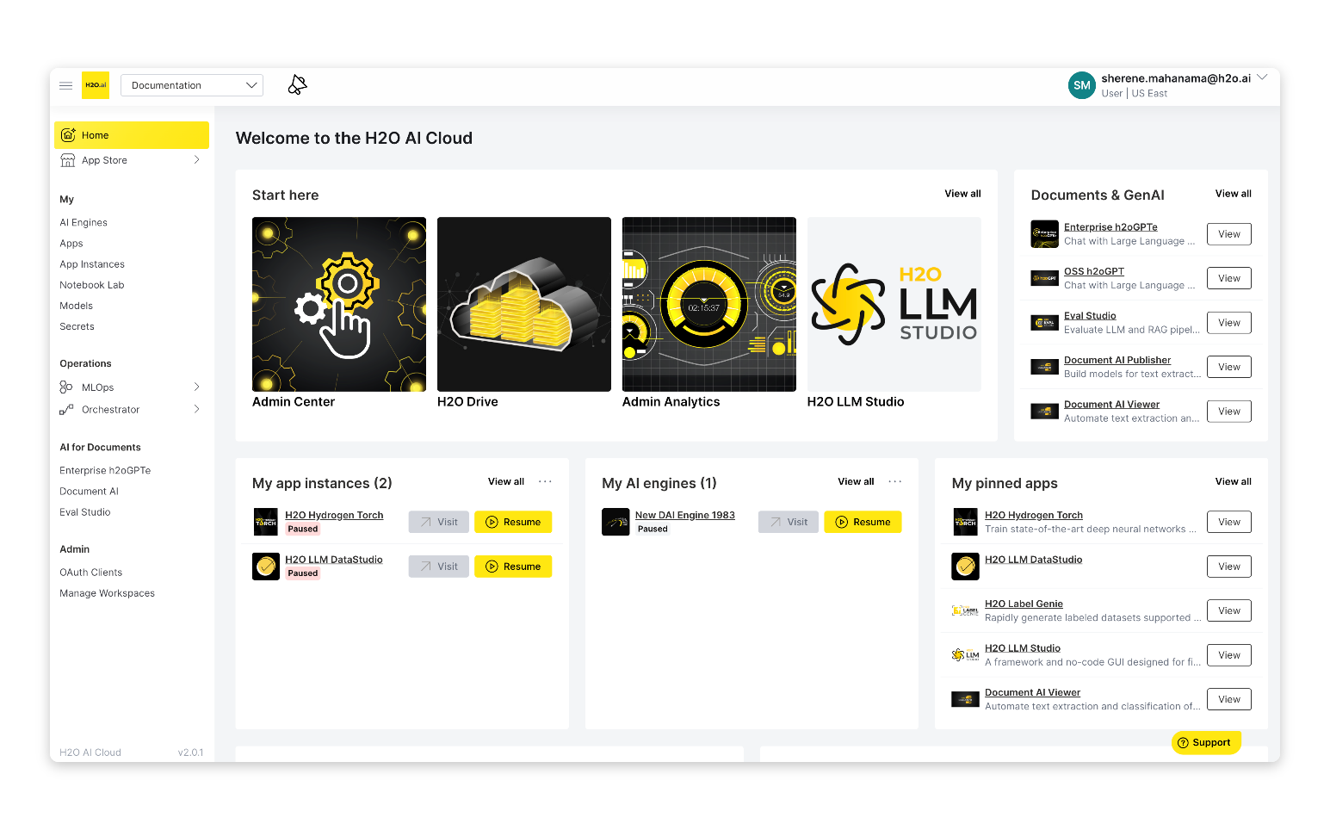This screenshot has width=1330, height=830.
Task: Expand the user account chevron
Action: point(1262,77)
